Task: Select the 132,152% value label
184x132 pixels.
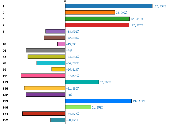Action: click(x=139, y=101)
